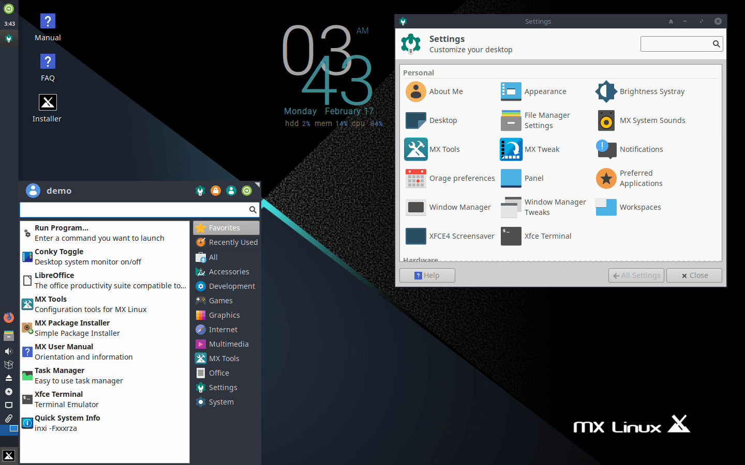Select MX Tools category in menu
The width and height of the screenshot is (745, 465).
pos(226,358)
